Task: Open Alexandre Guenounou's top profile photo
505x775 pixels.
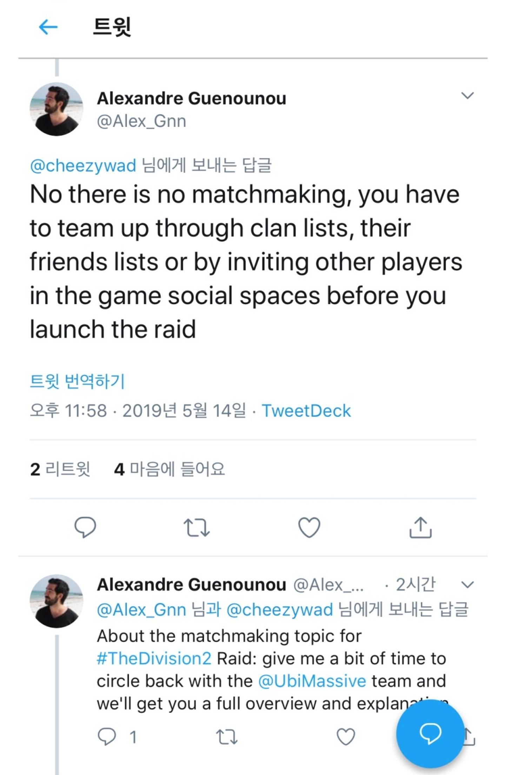Action: pos(56,109)
